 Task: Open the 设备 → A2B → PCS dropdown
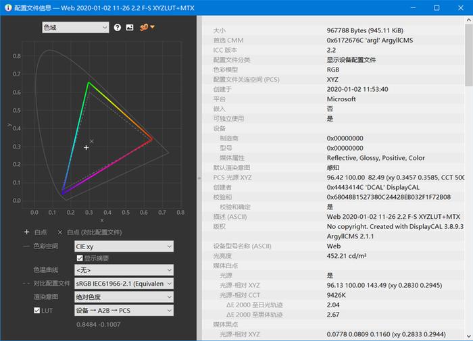(124, 311)
